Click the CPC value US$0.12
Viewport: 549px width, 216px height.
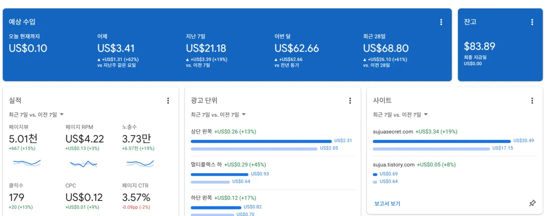[84, 197]
